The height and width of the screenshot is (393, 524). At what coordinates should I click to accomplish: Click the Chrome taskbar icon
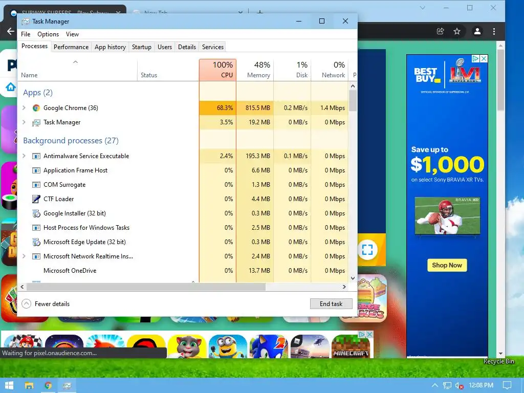pos(48,385)
